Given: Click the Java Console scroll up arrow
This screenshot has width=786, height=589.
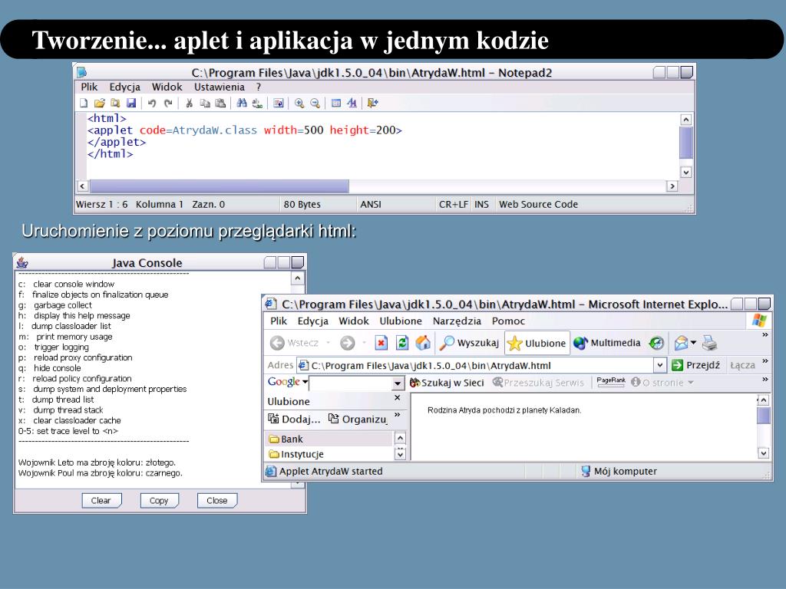Looking at the screenshot, I should click(298, 278).
